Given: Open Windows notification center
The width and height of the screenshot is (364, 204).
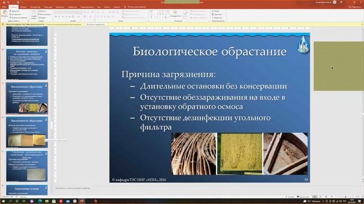Looking at the screenshot, I should coord(359,201).
